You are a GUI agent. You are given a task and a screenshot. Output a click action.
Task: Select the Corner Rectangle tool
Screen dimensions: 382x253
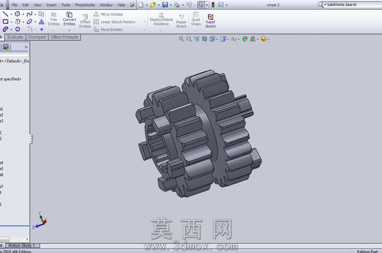5,22
